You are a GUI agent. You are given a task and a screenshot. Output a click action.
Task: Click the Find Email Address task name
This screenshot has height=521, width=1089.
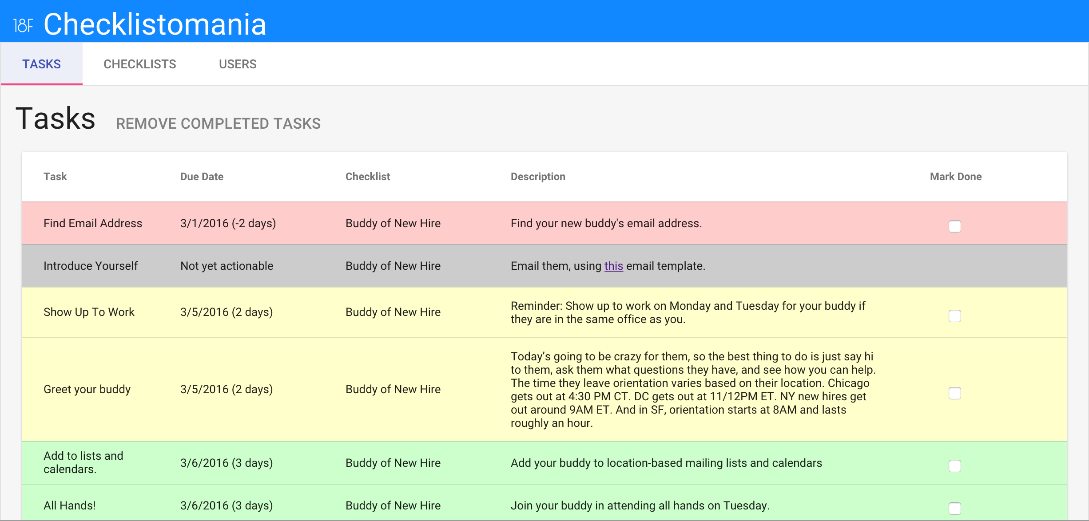93,223
